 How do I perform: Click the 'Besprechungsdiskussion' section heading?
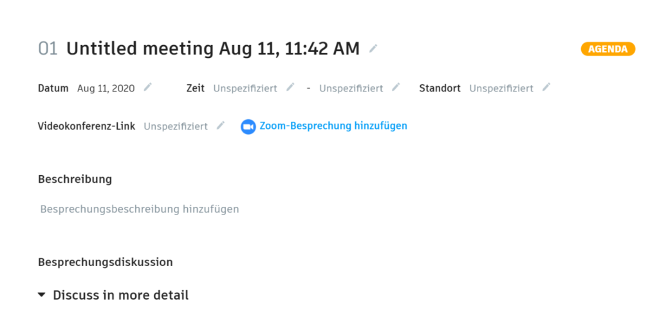click(106, 262)
